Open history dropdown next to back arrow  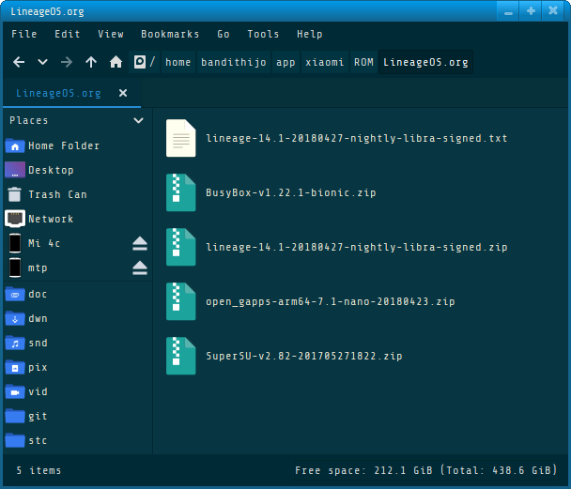tap(42, 62)
